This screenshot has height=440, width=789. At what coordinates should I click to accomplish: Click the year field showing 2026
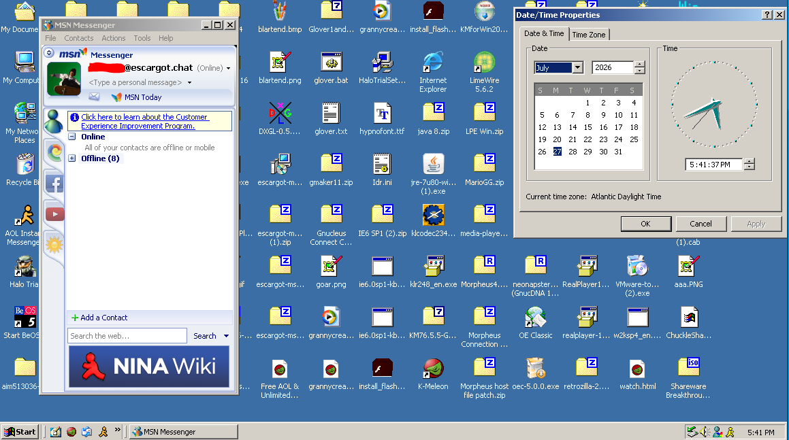pyautogui.click(x=613, y=67)
